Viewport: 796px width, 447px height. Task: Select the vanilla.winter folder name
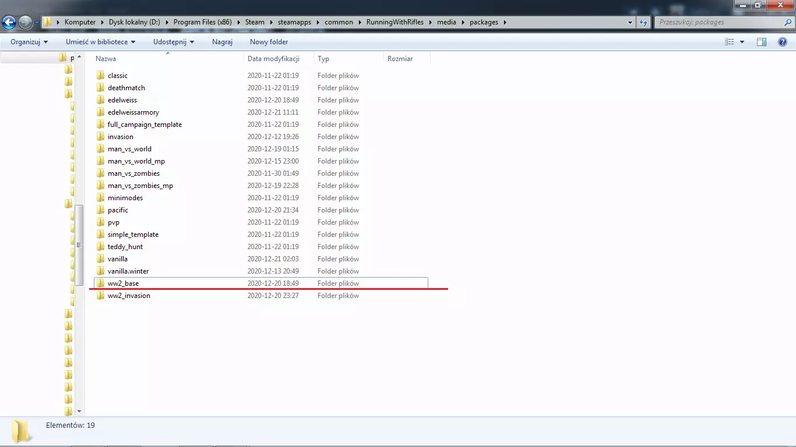128,271
